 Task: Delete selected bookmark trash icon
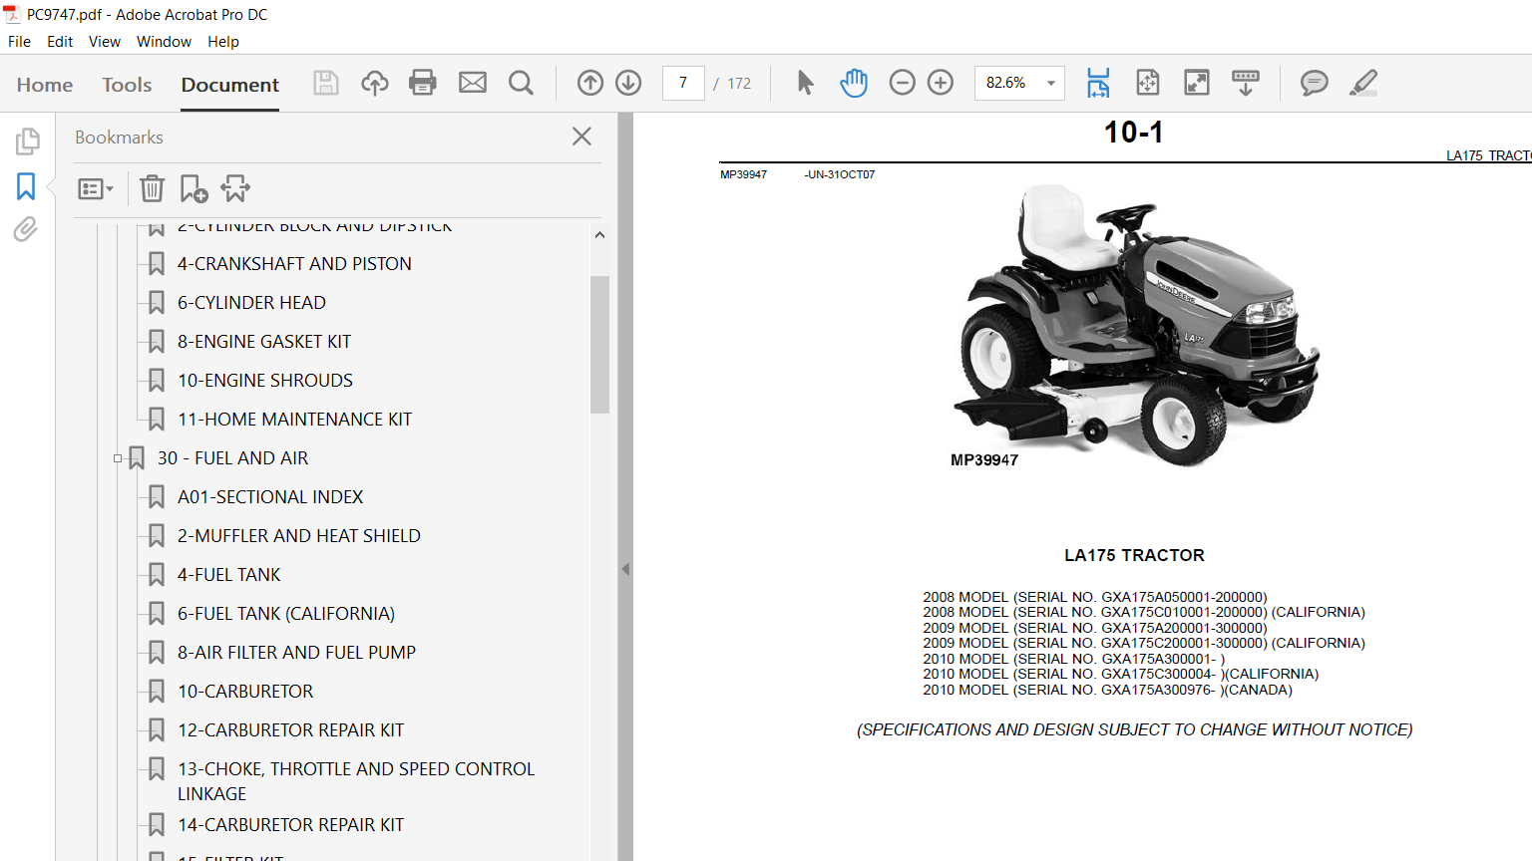coord(152,188)
